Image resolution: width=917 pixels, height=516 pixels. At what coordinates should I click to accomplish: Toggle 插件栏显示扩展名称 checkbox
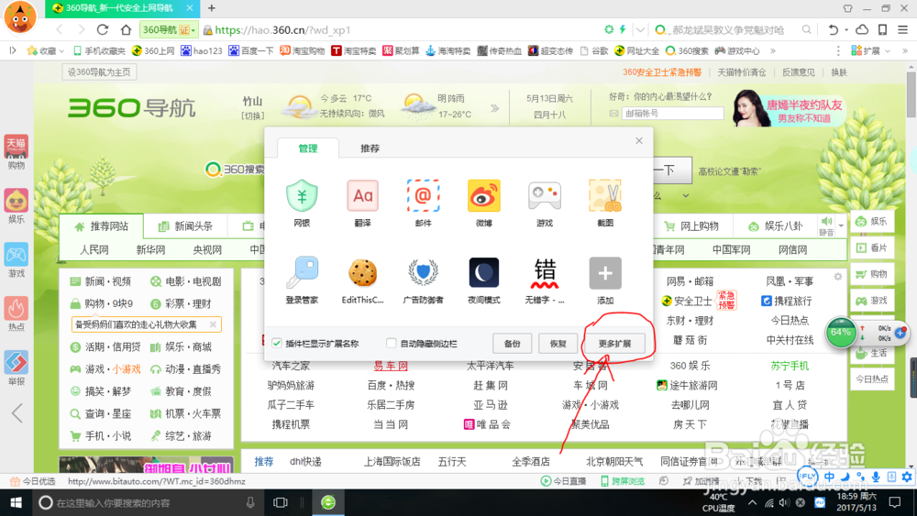277,343
